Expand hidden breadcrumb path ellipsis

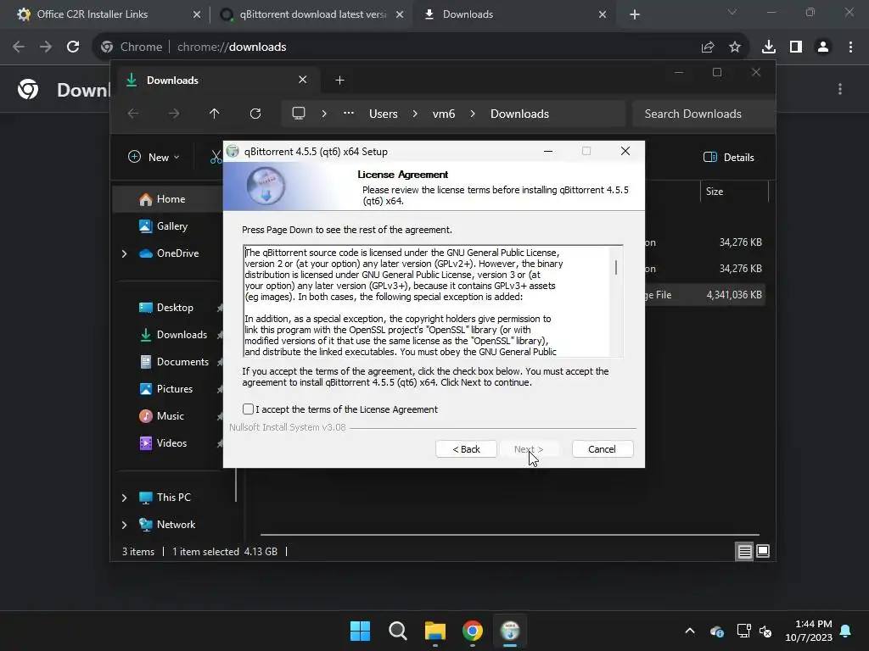(349, 113)
